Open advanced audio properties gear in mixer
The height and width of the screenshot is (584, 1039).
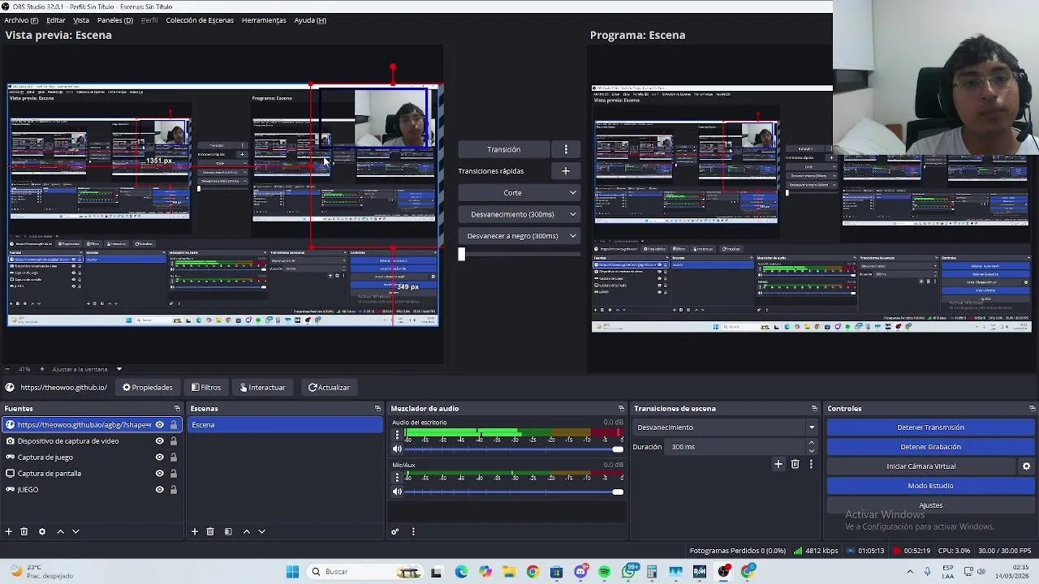coord(395,531)
